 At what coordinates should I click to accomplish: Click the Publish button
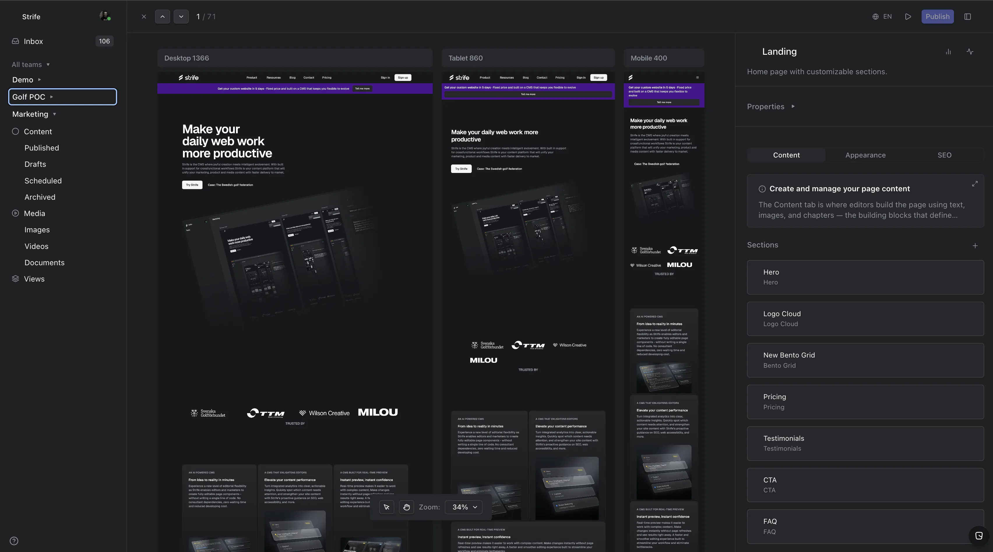coord(937,17)
